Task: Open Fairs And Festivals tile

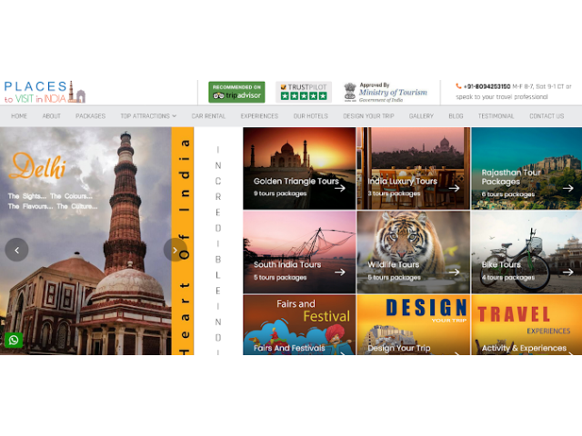Action: (298, 324)
